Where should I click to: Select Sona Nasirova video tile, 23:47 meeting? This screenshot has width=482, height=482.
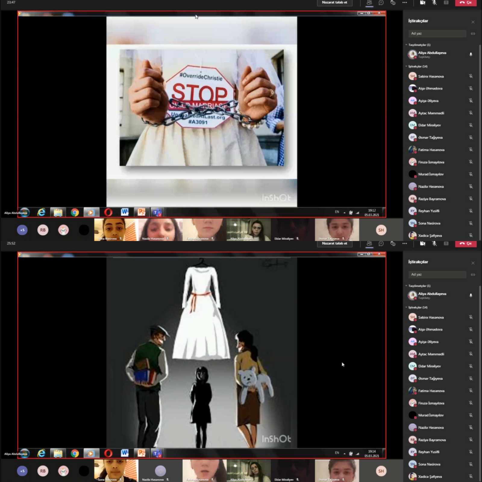point(116,230)
